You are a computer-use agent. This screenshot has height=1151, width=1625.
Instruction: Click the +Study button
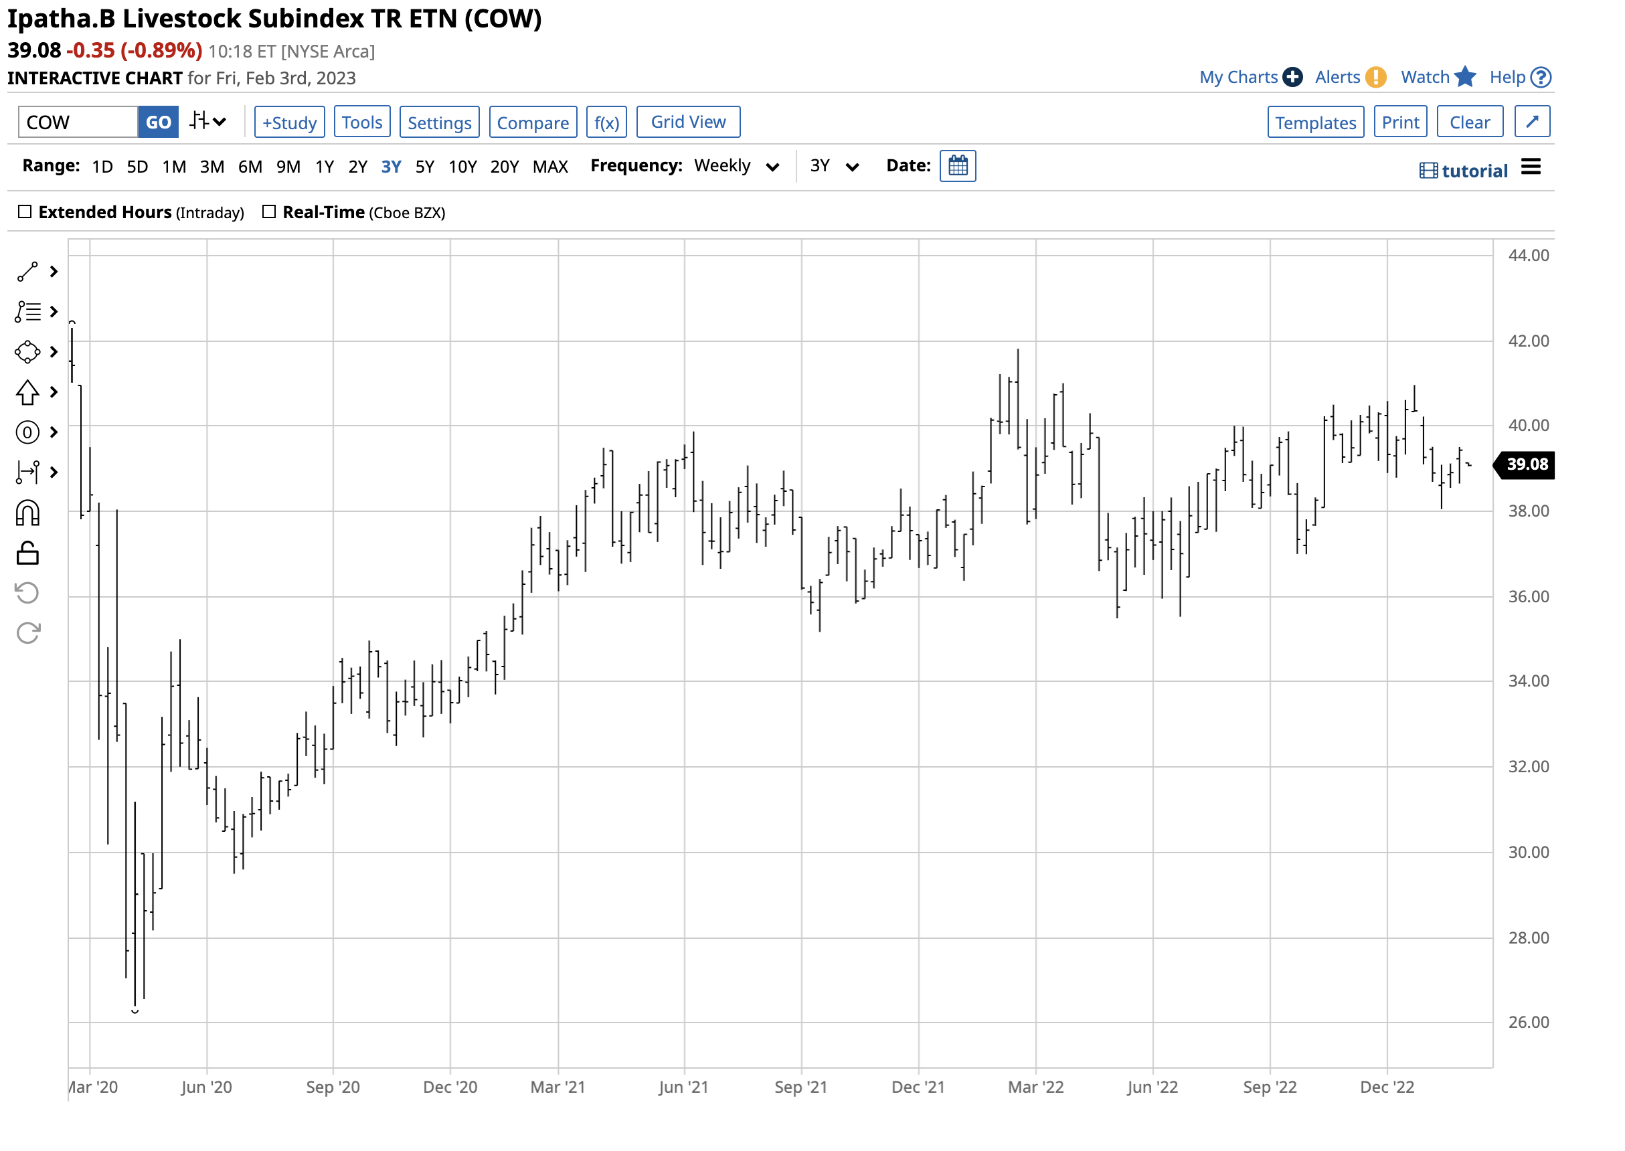[289, 122]
